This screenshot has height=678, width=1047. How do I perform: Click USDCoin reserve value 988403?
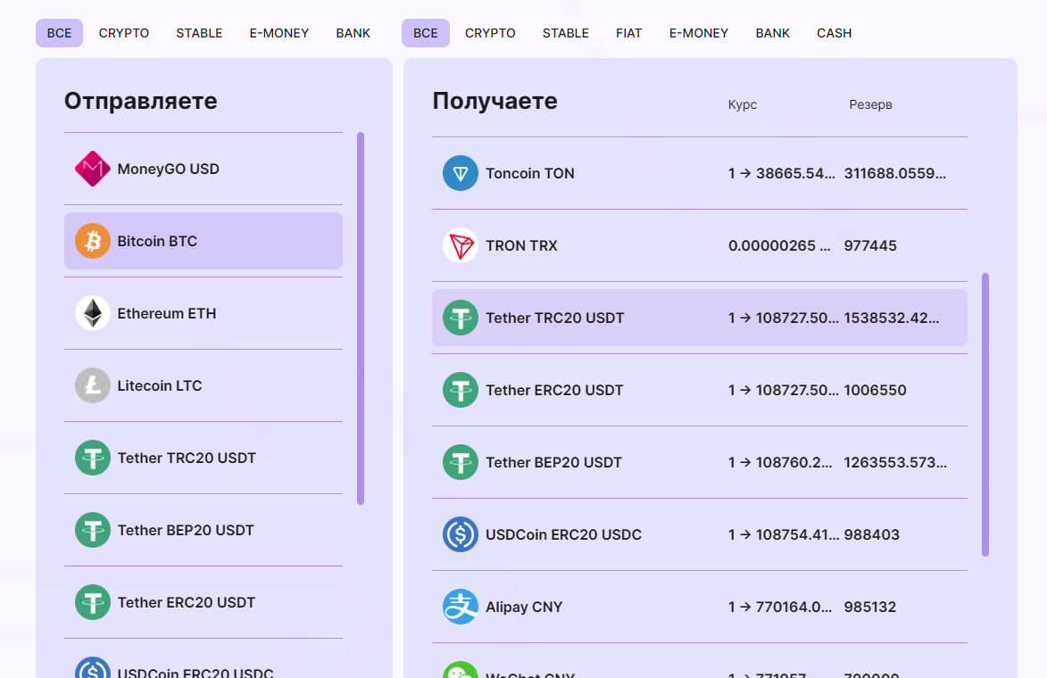click(871, 534)
